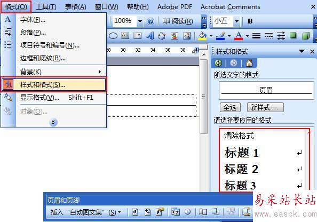317x222 pixels.
Task: Format page number icon
Action: pos(160,212)
